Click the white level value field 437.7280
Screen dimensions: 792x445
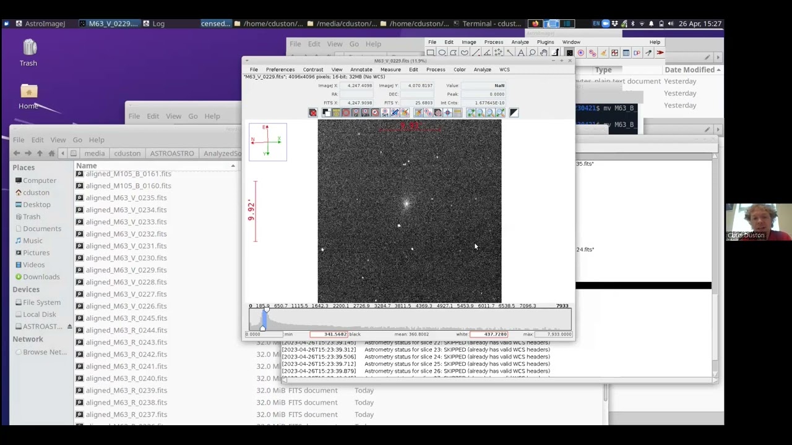coord(489,334)
